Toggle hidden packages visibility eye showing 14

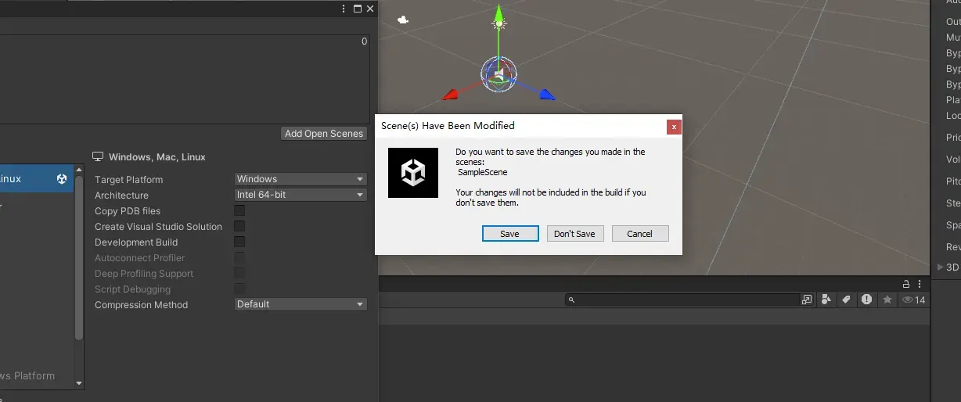(913, 300)
